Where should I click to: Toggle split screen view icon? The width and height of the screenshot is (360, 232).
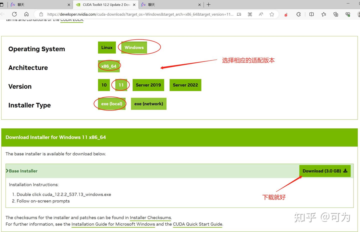pyautogui.click(x=311, y=14)
